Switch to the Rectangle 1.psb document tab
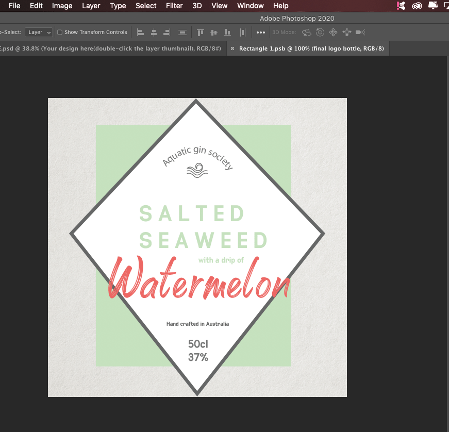Viewport: 449px width, 432px height. [311, 48]
